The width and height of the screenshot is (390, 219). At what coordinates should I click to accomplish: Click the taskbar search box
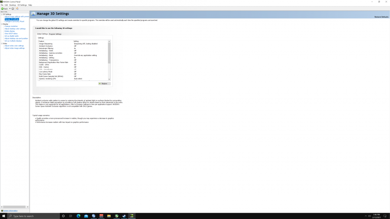click(x=34, y=216)
